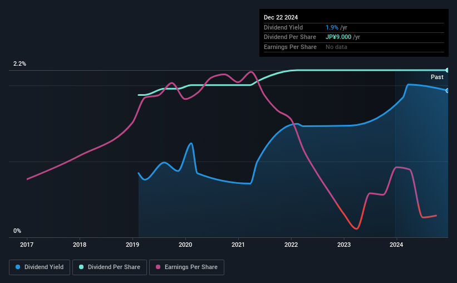Click the pink Earnings Per Share legend dot
Screen dimensions: 457x283
[x=158, y=267]
